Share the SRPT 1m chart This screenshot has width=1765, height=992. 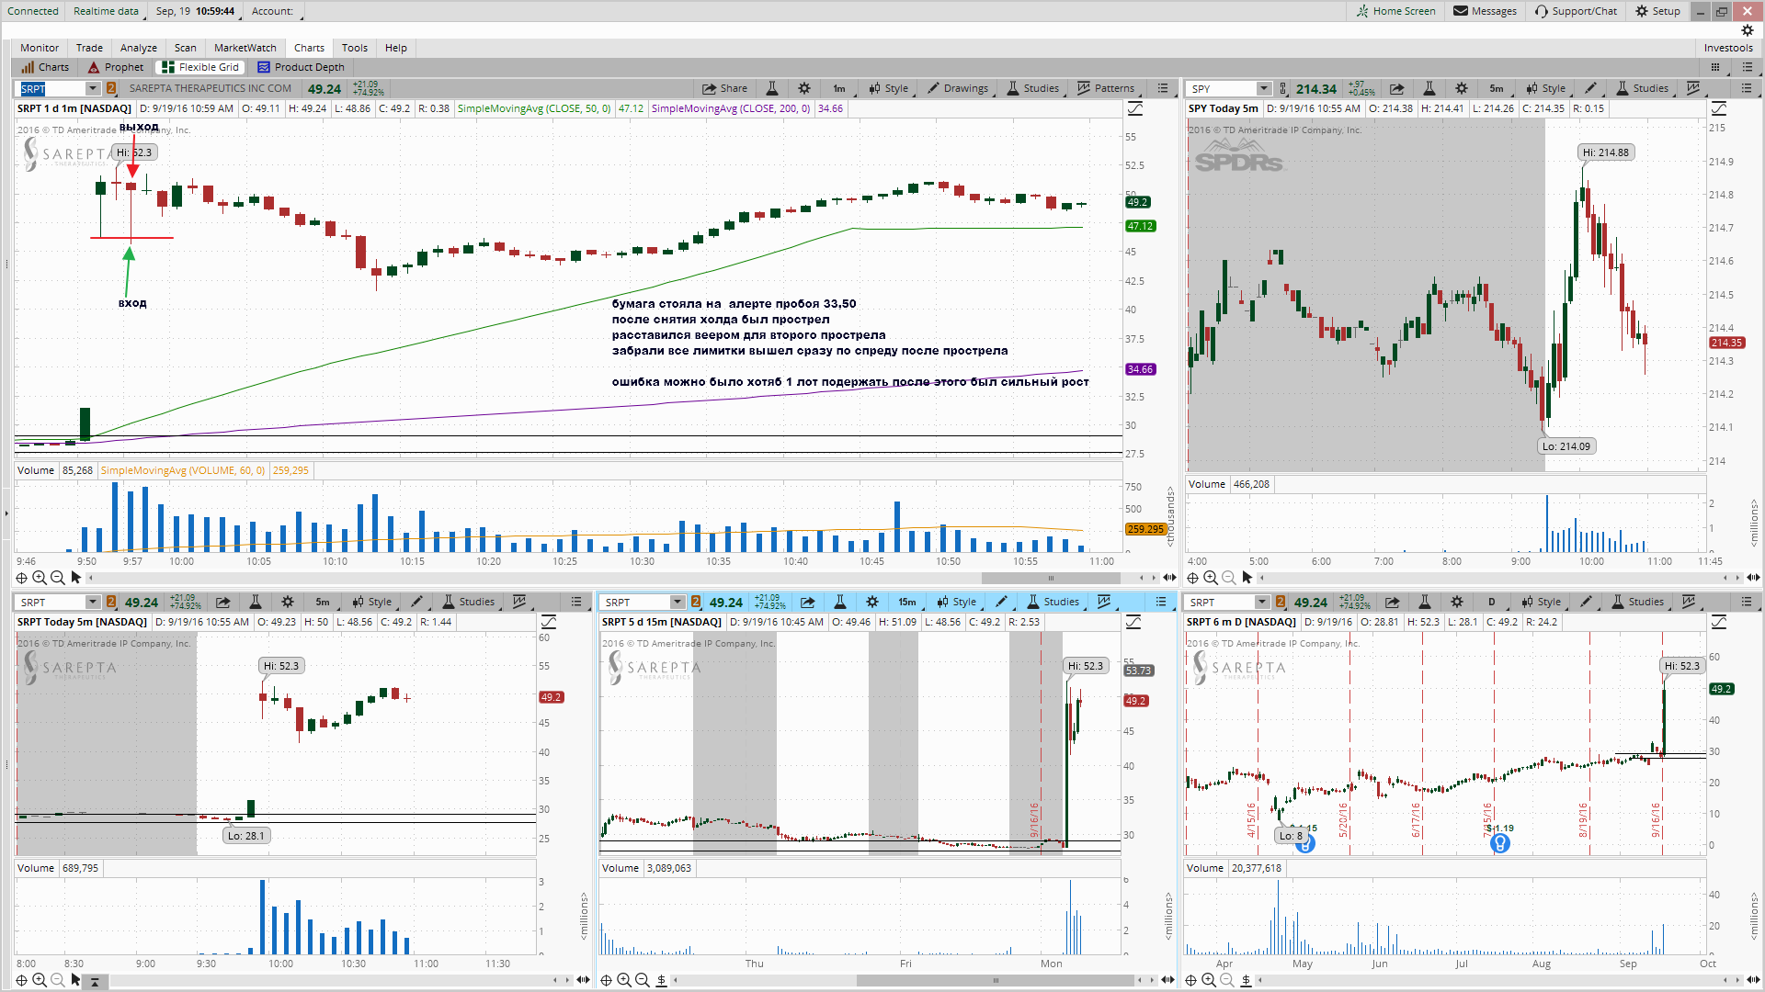tap(725, 88)
